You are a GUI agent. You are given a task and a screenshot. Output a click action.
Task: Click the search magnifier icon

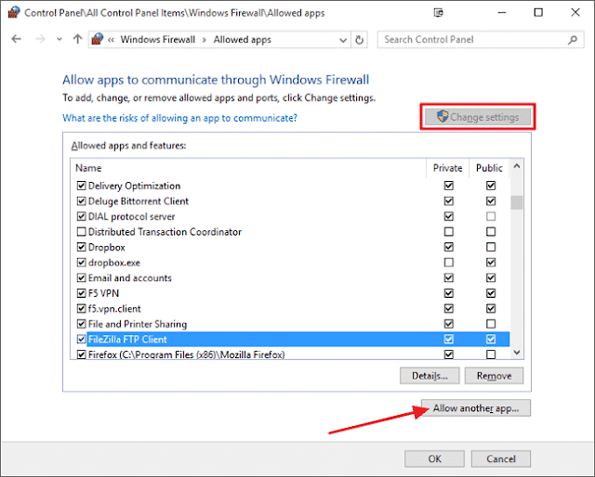coord(573,39)
